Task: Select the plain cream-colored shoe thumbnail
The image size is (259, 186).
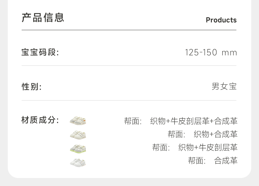Action: tap(78, 134)
